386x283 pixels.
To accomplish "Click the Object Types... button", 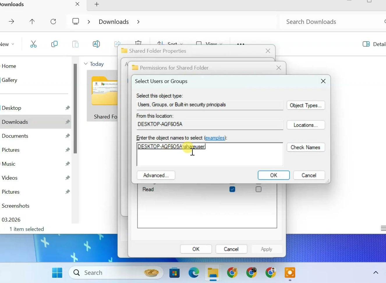I will (306, 105).
